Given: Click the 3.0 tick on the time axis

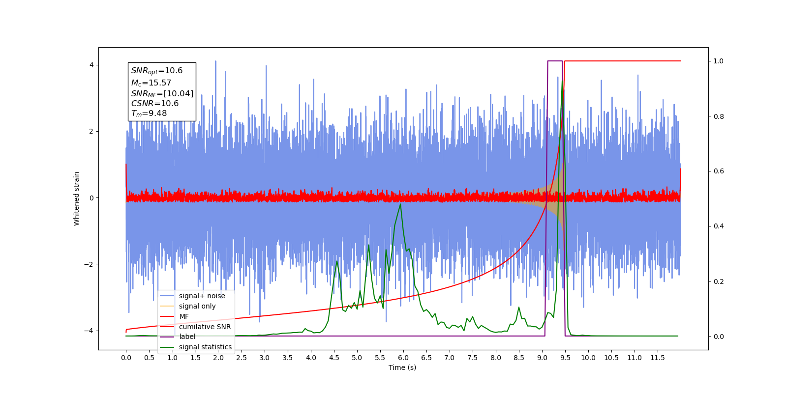Looking at the screenshot, I should click(x=265, y=358).
